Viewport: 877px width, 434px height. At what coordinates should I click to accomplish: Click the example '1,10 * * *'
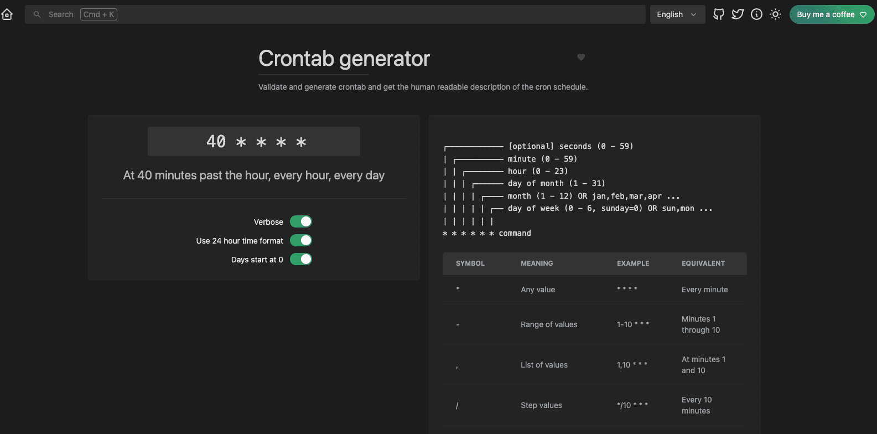pyautogui.click(x=632, y=365)
